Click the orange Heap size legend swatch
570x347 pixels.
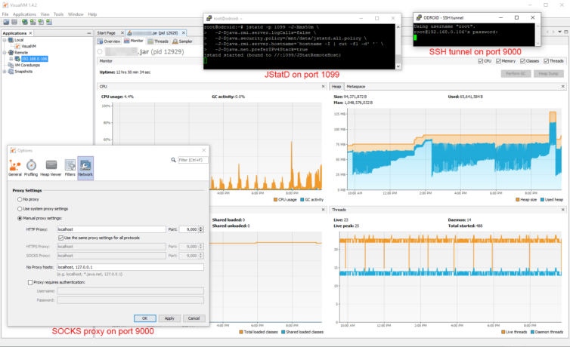tap(518, 200)
